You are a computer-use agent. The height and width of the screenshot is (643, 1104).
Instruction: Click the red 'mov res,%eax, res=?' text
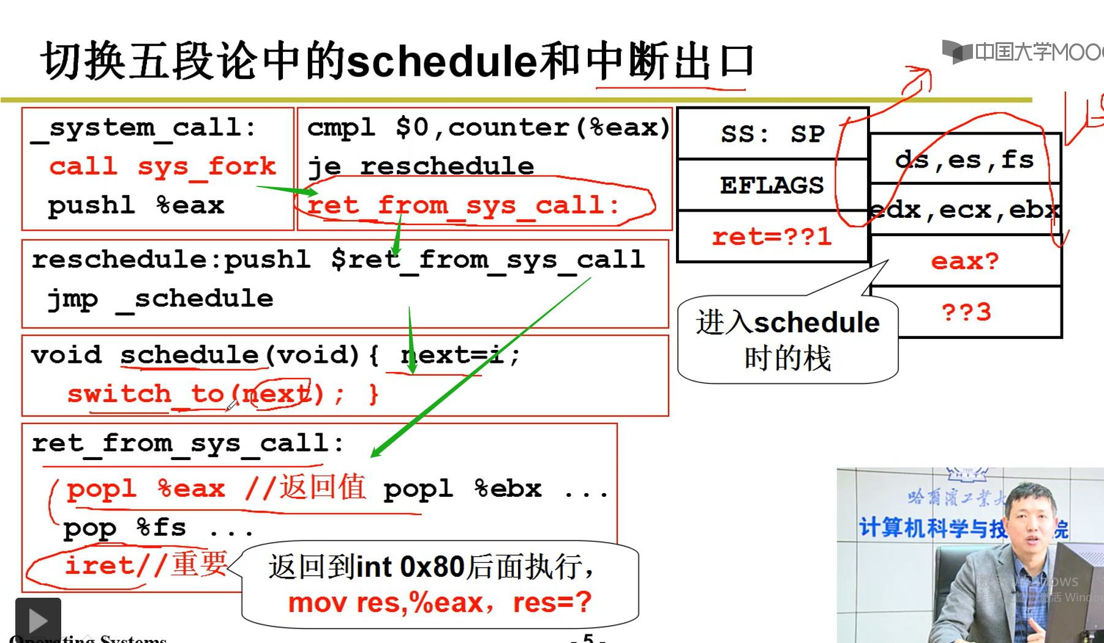tap(440, 603)
